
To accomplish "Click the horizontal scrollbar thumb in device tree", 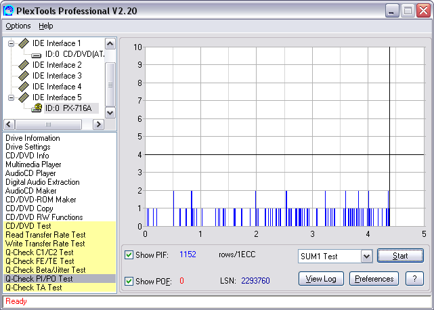I will click(49, 125).
